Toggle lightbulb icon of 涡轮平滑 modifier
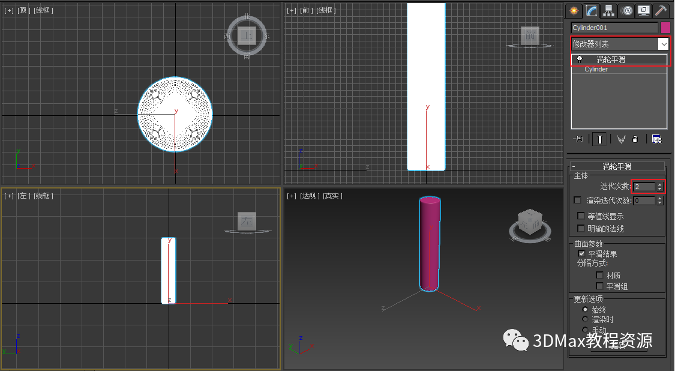Image resolution: width=675 pixels, height=371 pixels. (x=580, y=59)
